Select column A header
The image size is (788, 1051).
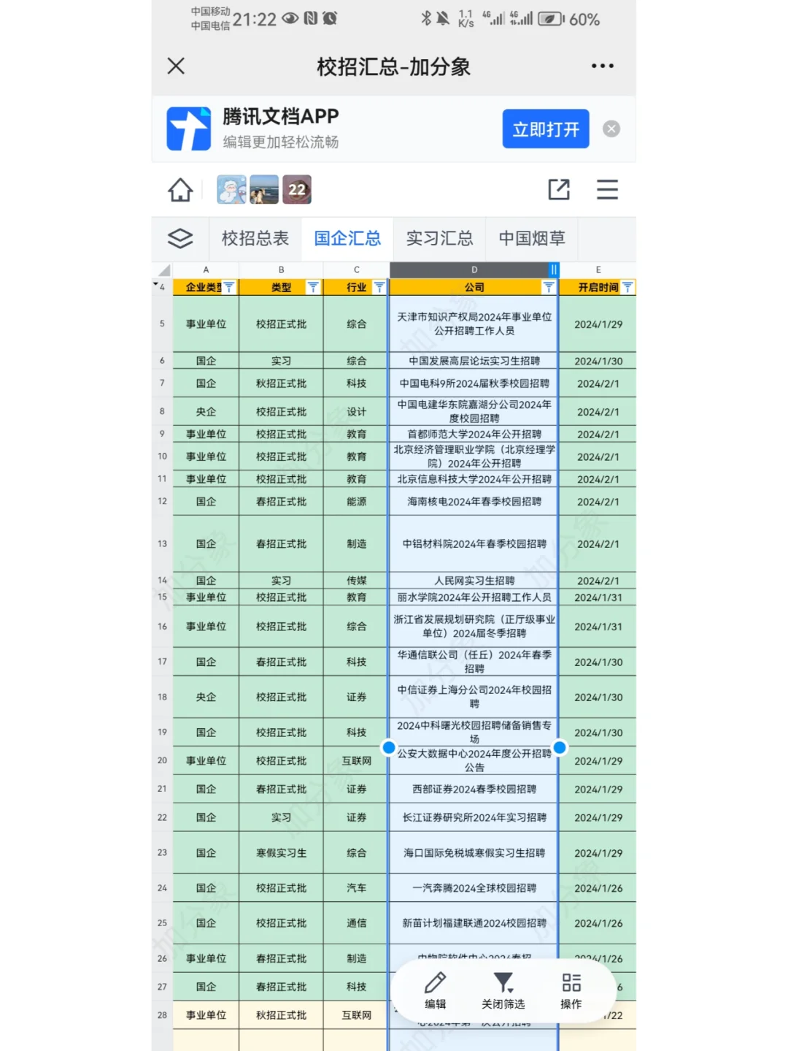point(206,270)
